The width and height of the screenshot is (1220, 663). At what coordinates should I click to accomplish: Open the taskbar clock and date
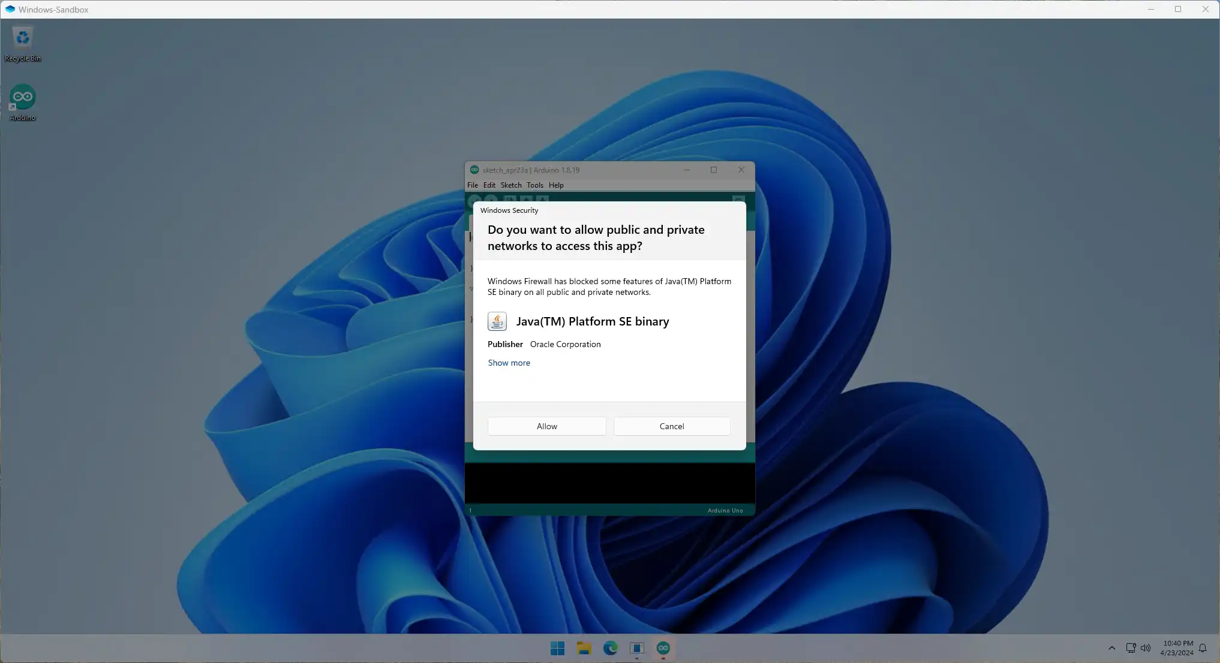point(1177,648)
